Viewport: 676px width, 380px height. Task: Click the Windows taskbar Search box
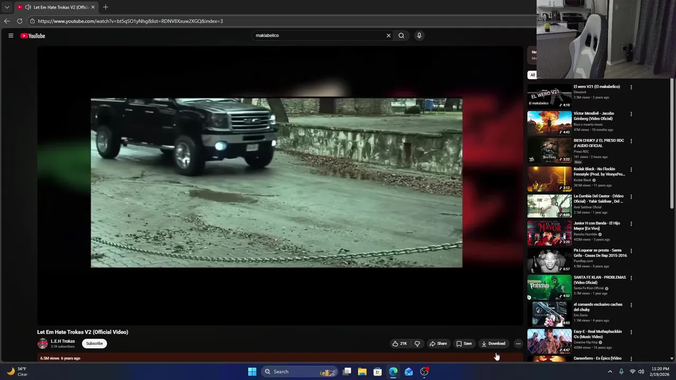(300, 372)
